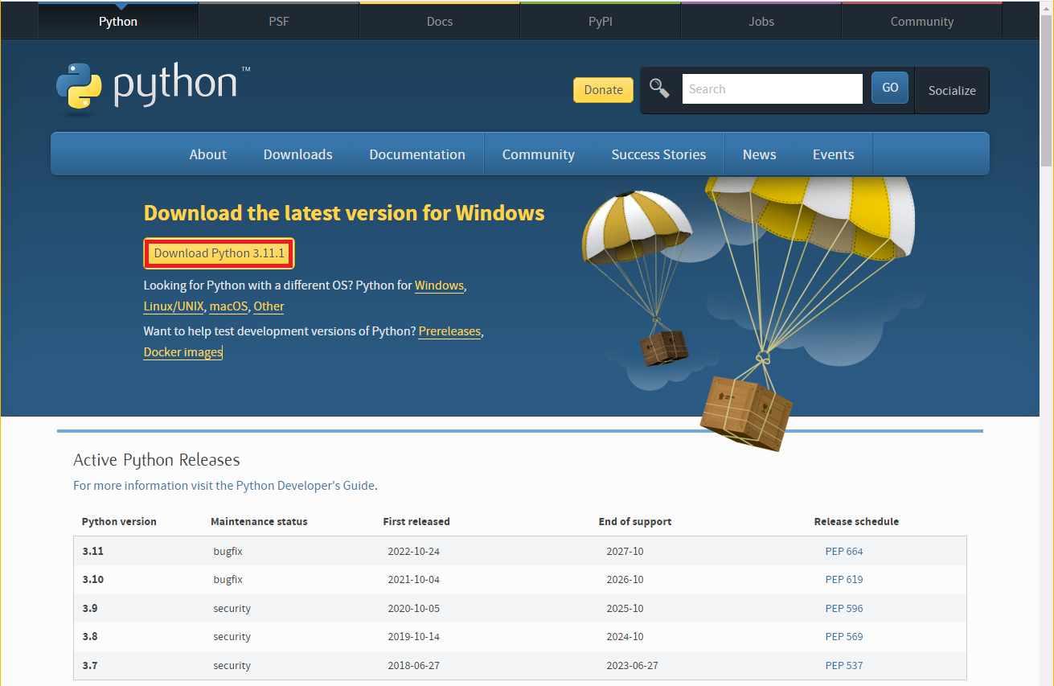
Task: Open the PEP 619 release schedule
Action: (x=844, y=580)
